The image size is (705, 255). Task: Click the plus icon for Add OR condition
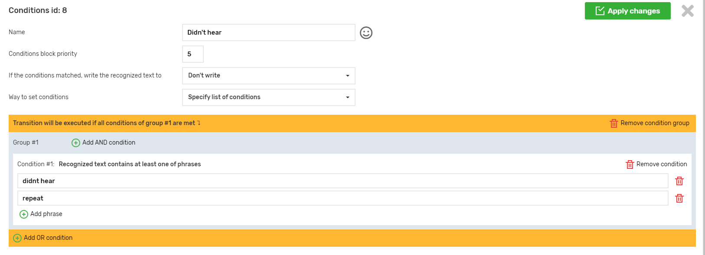point(17,238)
